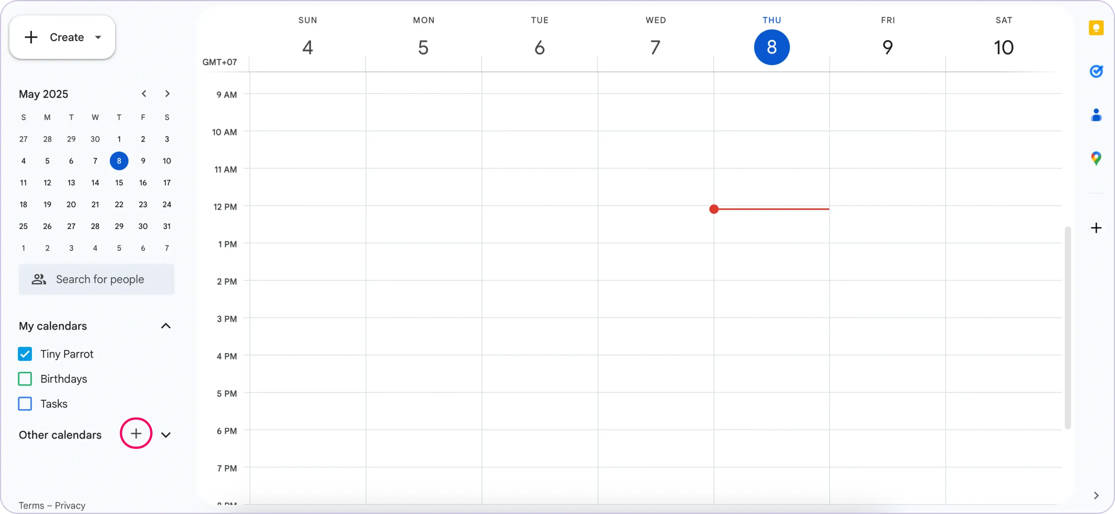Open Google Keep side panel icon
This screenshot has height=514, width=1115.
pyautogui.click(x=1096, y=28)
